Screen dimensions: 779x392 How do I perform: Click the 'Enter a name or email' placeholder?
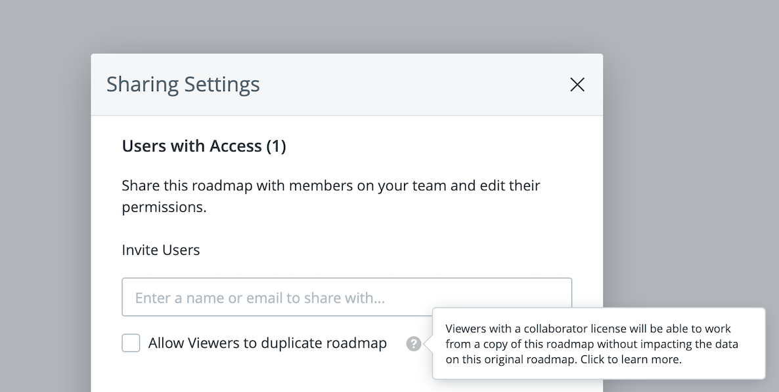click(x=260, y=298)
